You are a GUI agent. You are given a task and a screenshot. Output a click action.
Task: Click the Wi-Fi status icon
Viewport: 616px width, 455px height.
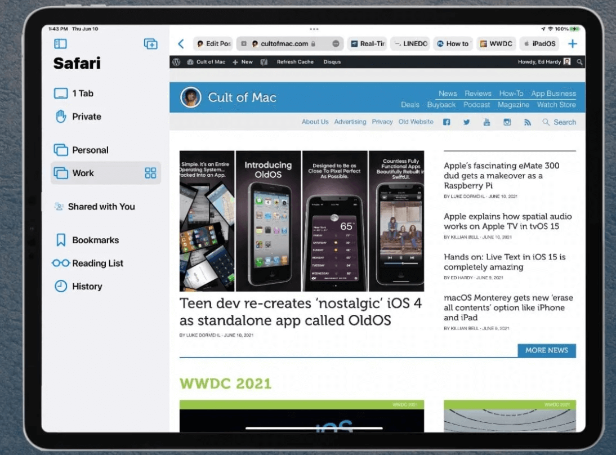pyautogui.click(x=550, y=29)
